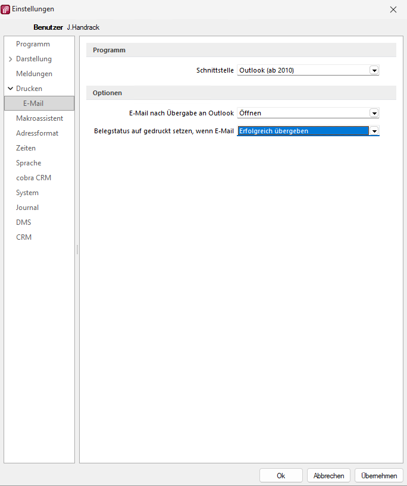Open the Schnittstelle dropdown list

tap(374, 71)
